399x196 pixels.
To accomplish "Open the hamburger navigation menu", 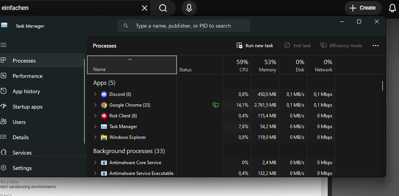I will [4, 45].
